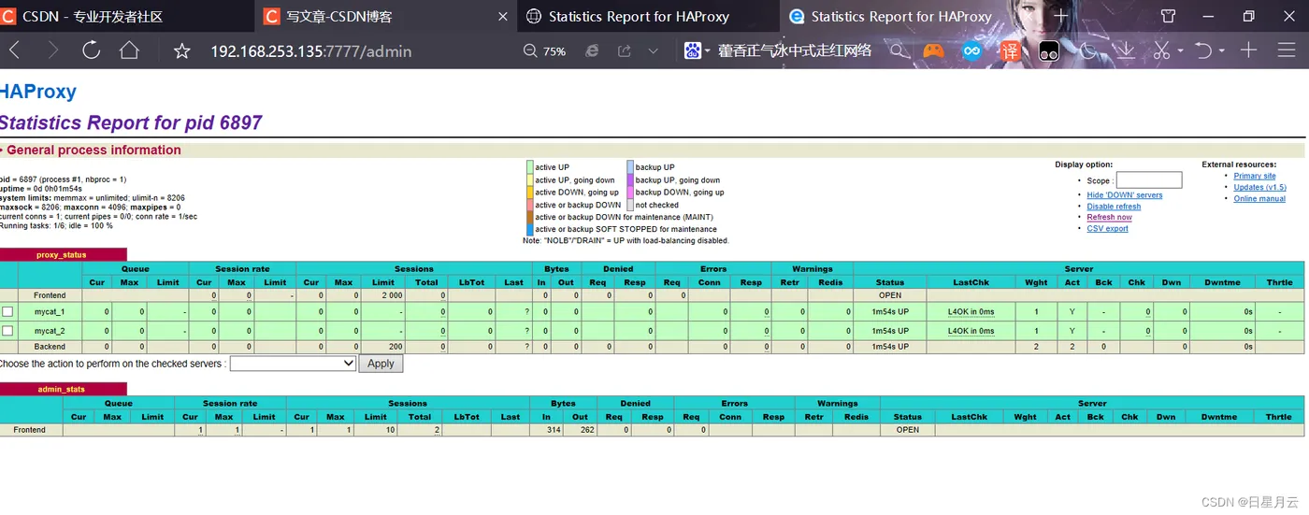Click the search magnifier in the search box
The height and width of the screenshot is (515, 1309).
(x=899, y=51)
